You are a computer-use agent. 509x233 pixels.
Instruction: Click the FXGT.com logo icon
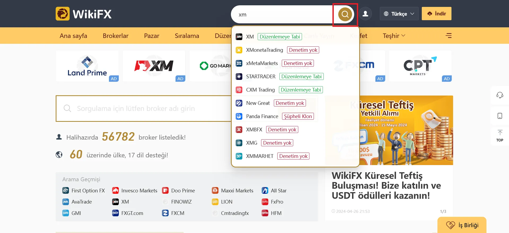(x=115, y=213)
